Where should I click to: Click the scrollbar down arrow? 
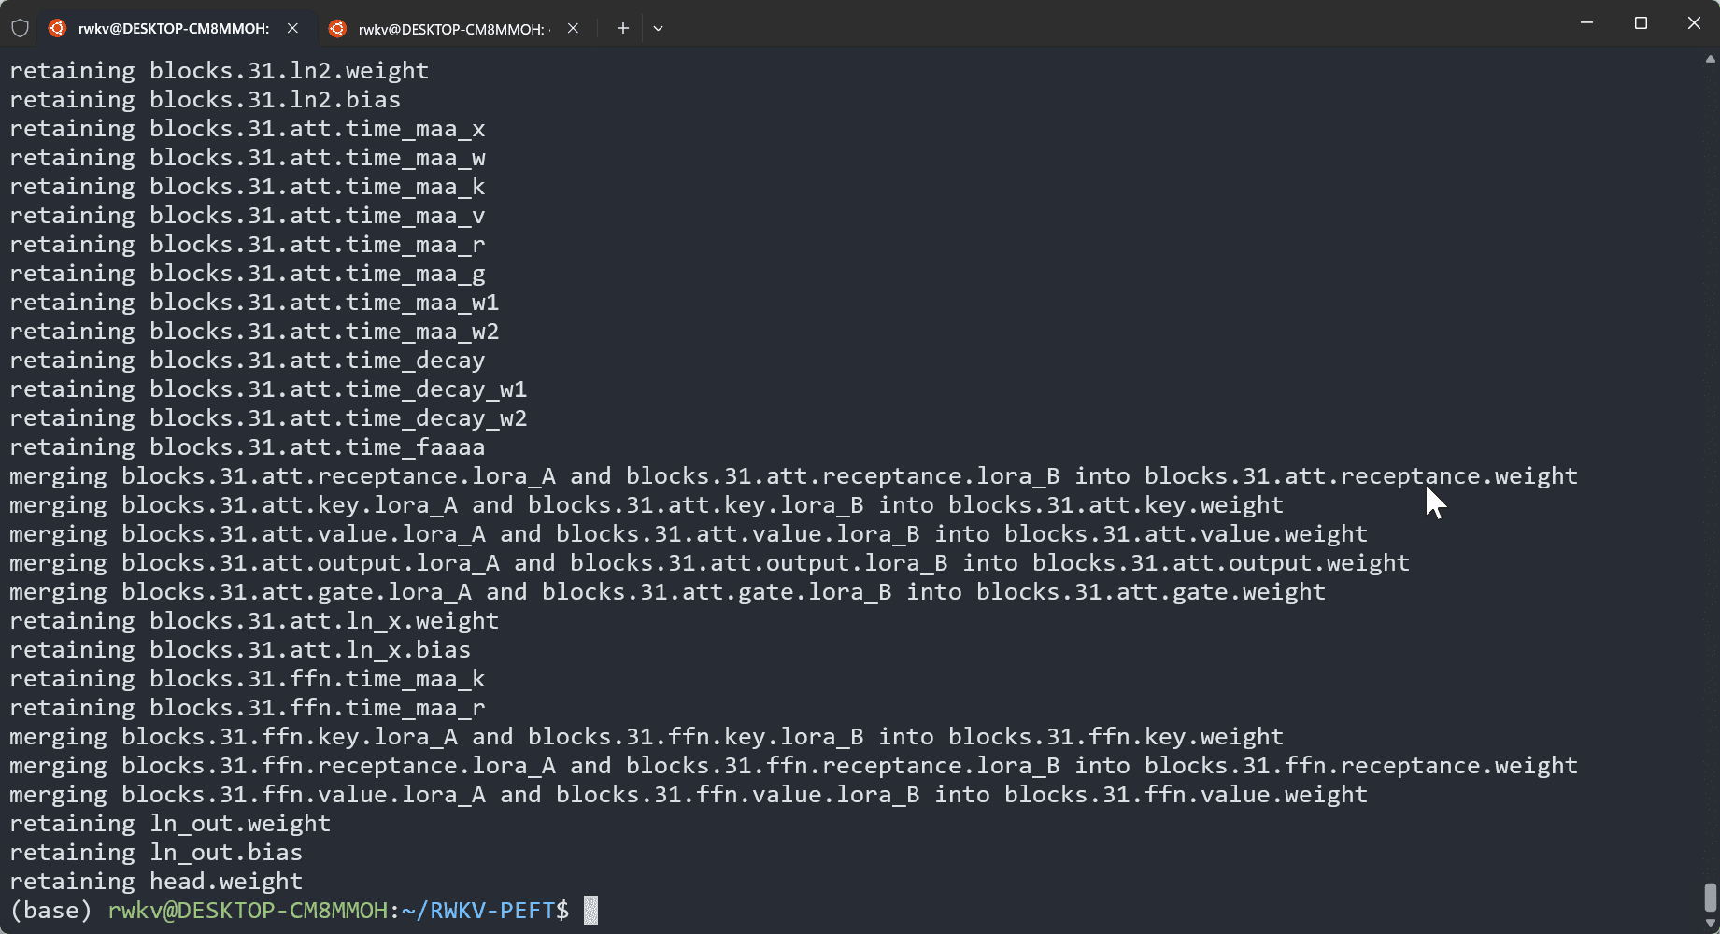1710,924
